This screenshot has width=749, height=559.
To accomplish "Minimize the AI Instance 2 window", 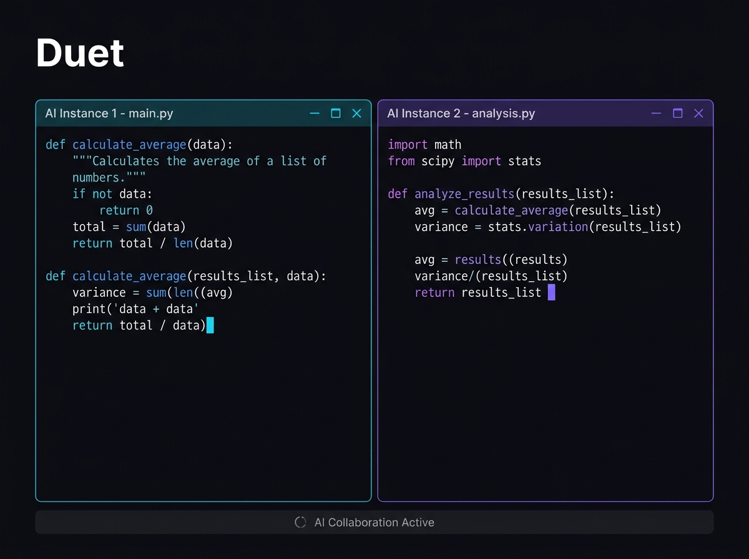I will [x=656, y=113].
